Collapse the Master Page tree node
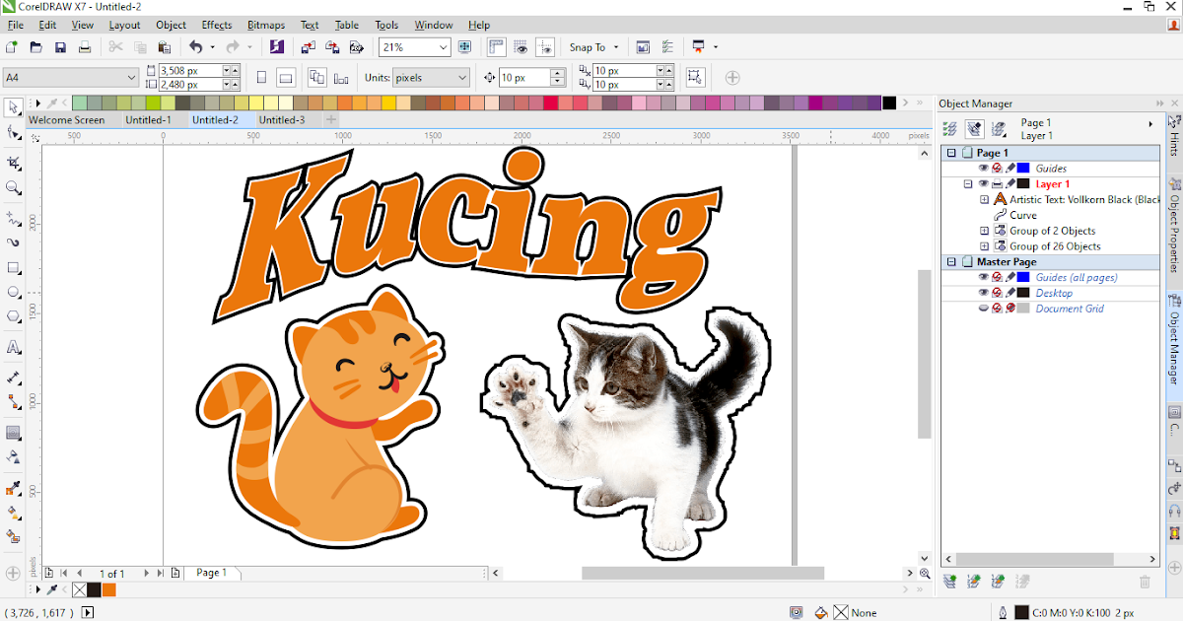 point(951,261)
